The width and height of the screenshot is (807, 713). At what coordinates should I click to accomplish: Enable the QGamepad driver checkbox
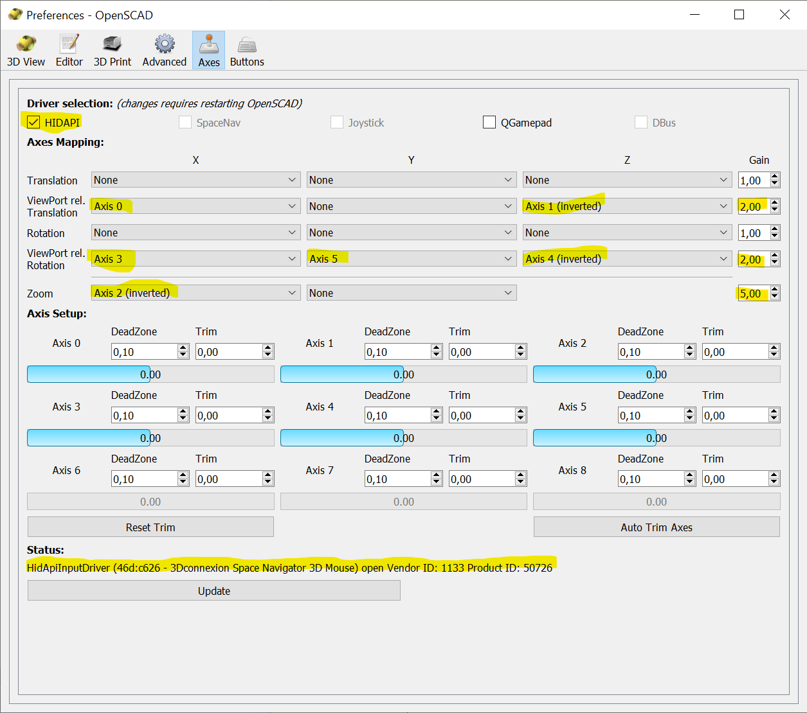tap(489, 122)
